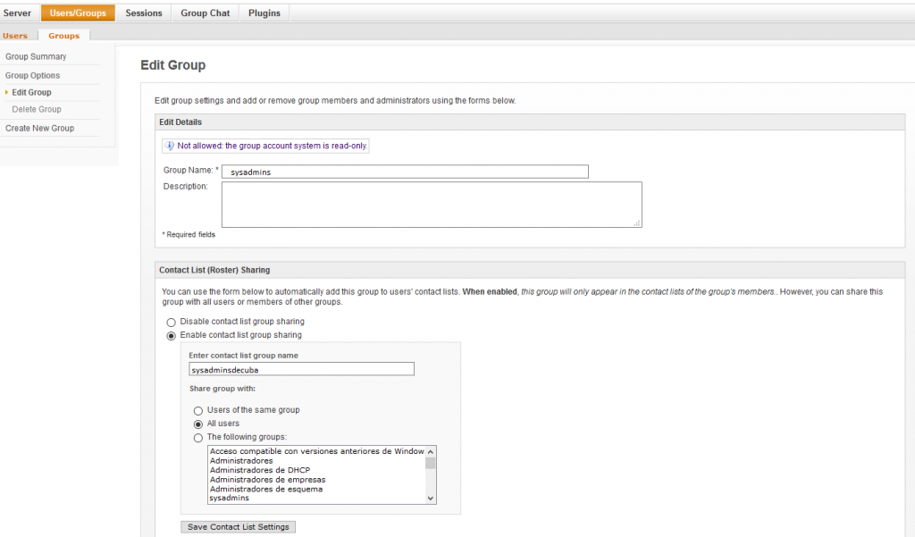Select Administradores de DHCP in list
Viewport: 915px width, 537px height.
point(317,470)
